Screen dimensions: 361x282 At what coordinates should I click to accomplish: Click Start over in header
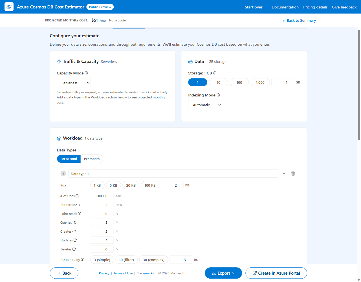(x=254, y=7)
